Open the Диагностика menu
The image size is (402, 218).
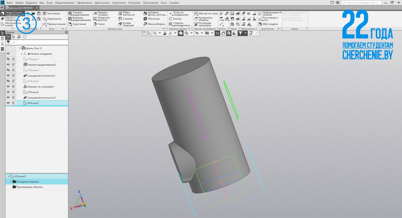coord(102,3)
